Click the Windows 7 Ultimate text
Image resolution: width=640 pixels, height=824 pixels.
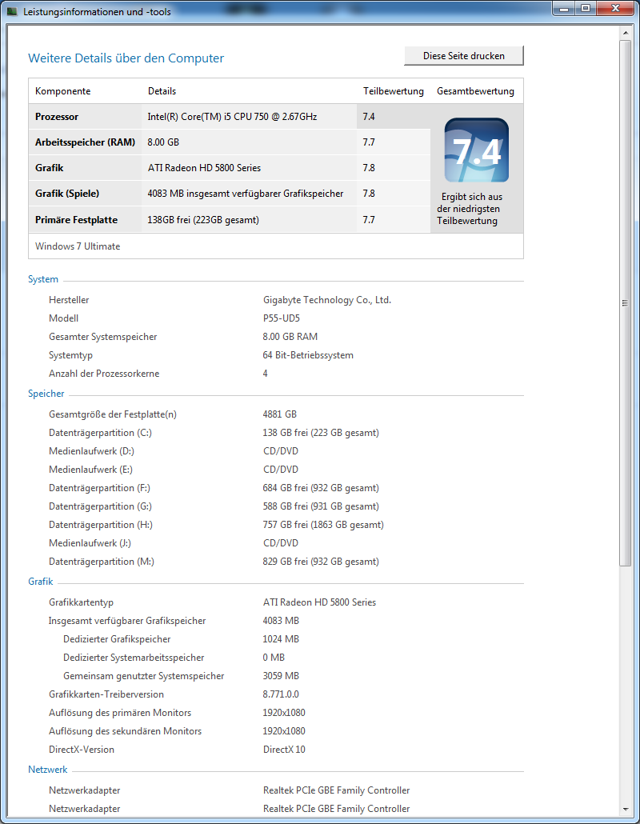pyautogui.click(x=78, y=246)
